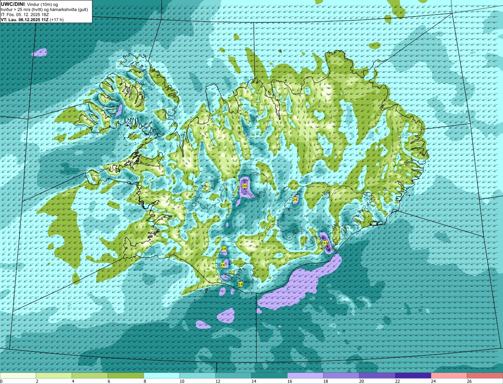
Task: Select the 24–26 m/s pink legend swatch
Action: pos(449,376)
